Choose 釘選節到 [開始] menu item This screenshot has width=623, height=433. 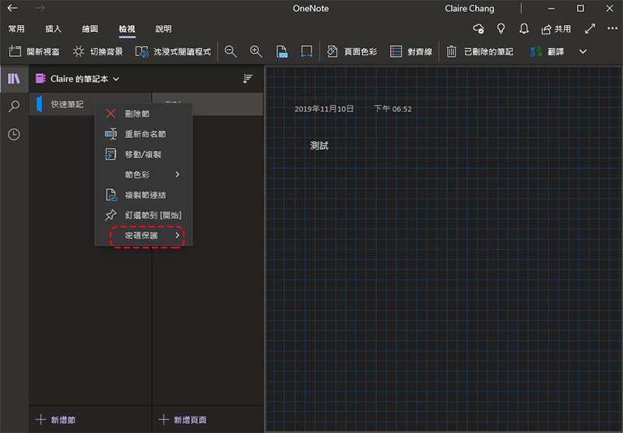(143, 215)
